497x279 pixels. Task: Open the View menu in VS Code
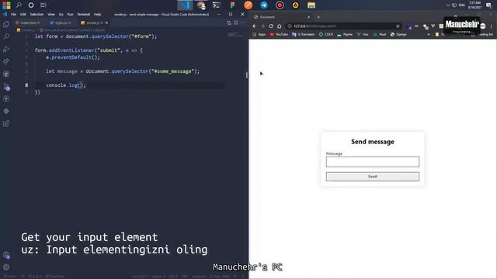[x=51, y=14]
